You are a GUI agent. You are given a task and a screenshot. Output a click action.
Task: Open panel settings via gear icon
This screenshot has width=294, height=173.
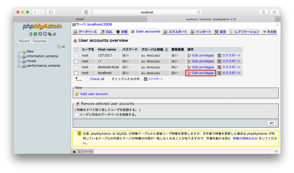pos(49,34)
